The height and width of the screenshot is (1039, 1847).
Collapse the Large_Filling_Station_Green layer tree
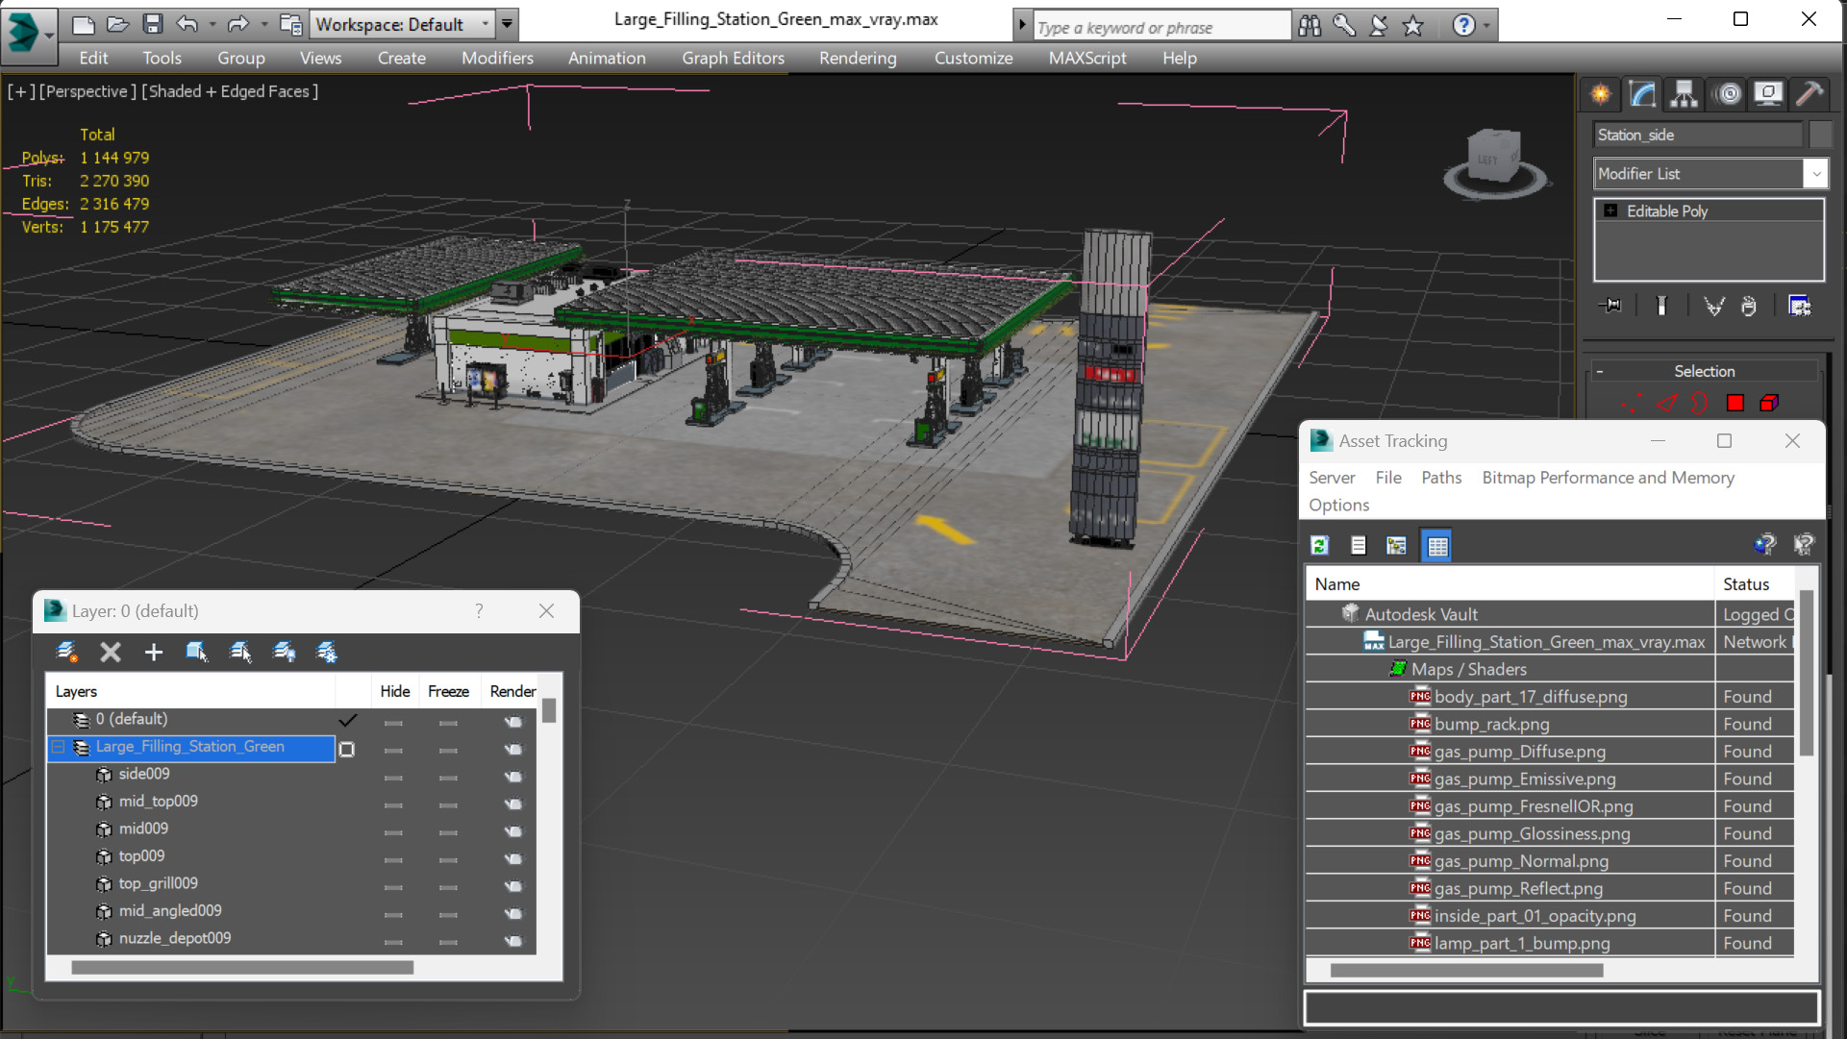tap(58, 747)
